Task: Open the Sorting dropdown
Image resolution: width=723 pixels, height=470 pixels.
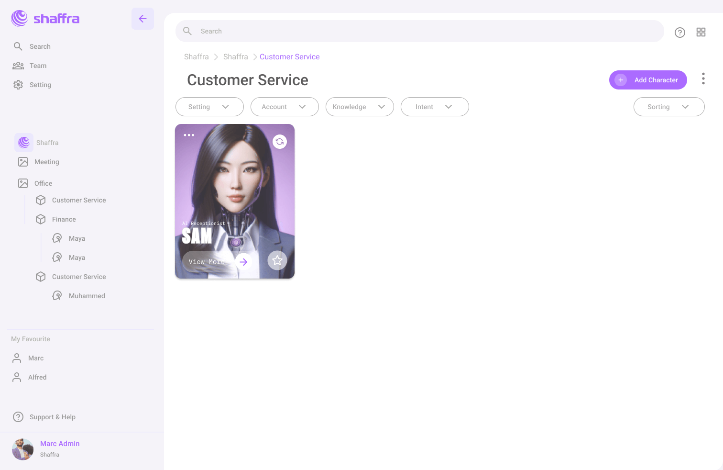Action: pos(668,107)
